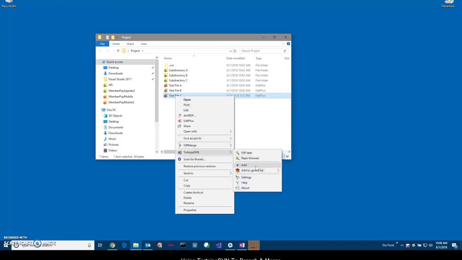Switch to the Share ribbon tab
This screenshot has height=260, width=462.
coord(130,44)
